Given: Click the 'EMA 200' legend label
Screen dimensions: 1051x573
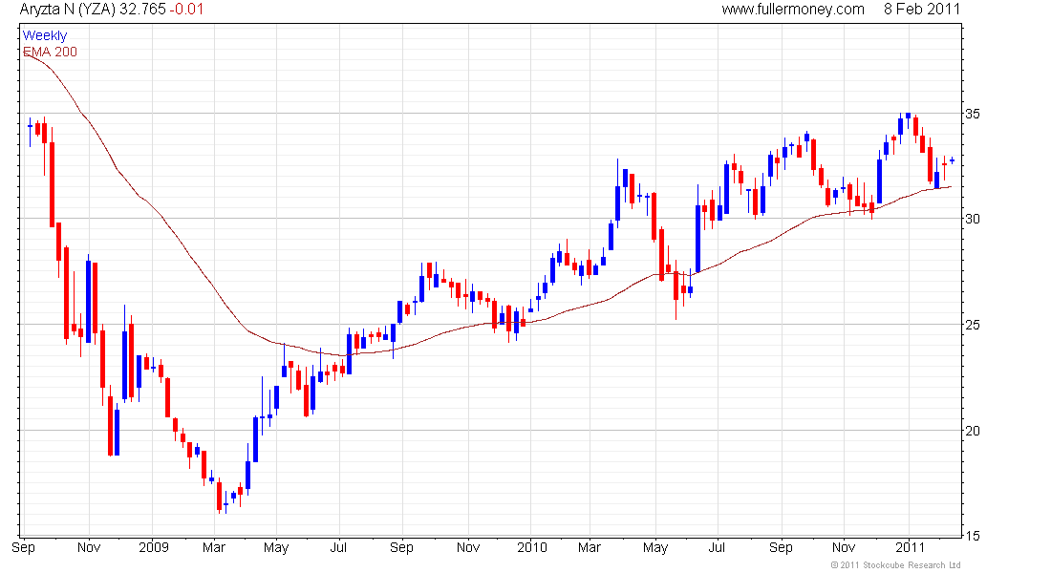Looking at the screenshot, I should (51, 52).
